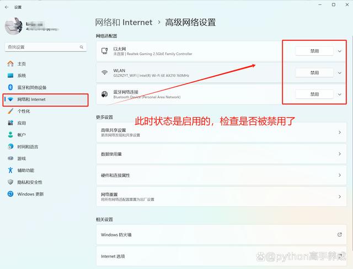Click the vertical scrollbar on the right
353x269 pixels.
[x=352, y=143]
